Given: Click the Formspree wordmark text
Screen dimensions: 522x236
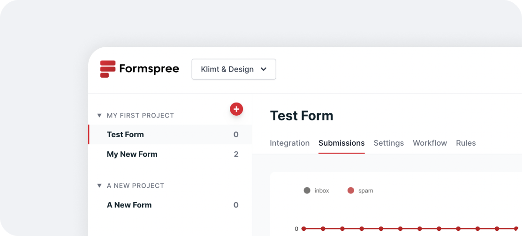Looking at the screenshot, I should coord(149,69).
